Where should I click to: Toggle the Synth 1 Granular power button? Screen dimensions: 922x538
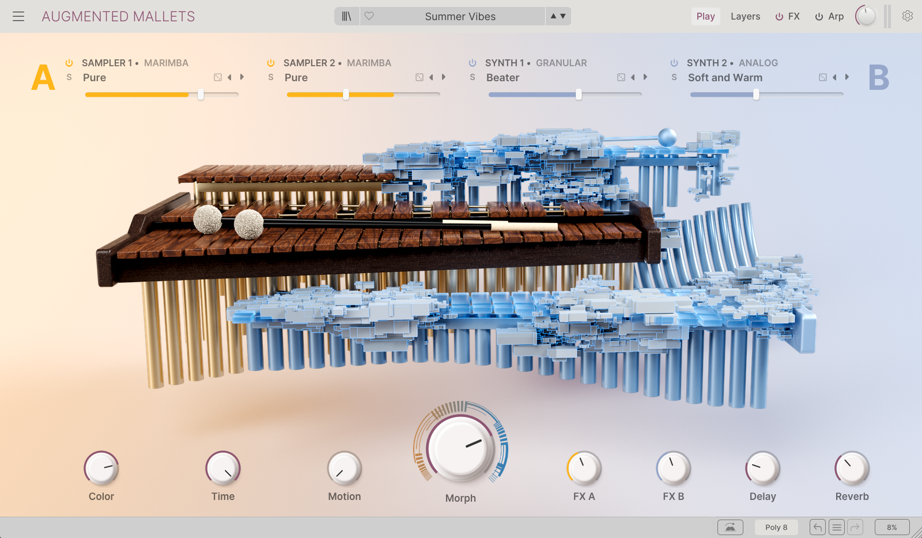[x=473, y=63]
